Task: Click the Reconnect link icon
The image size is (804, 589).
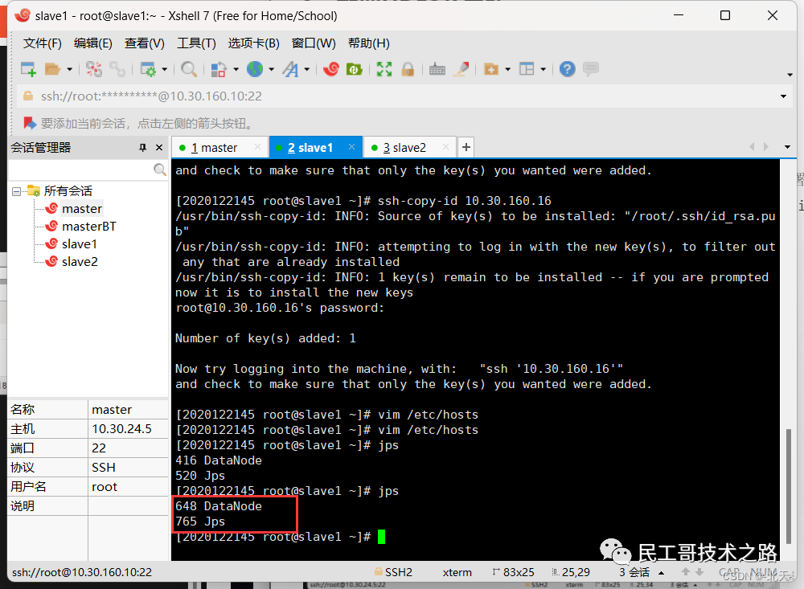Action: click(x=117, y=69)
